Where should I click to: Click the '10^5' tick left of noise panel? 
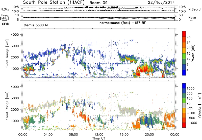15,7
